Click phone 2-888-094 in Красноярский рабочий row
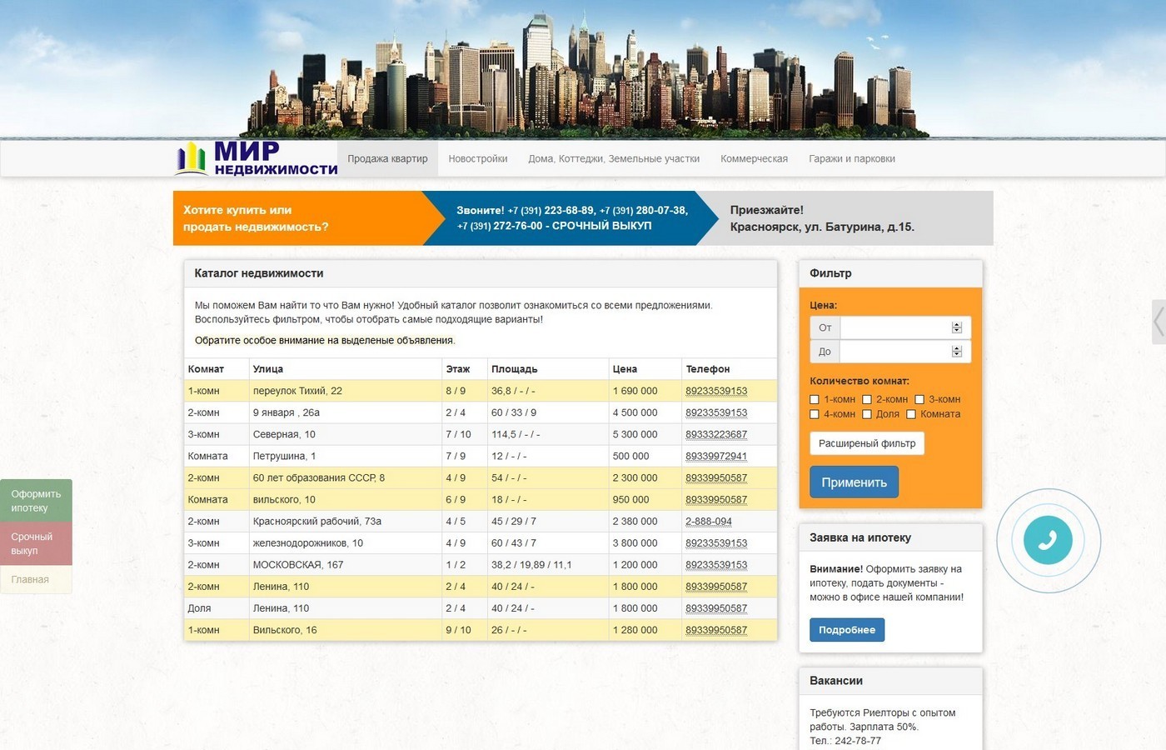1166x750 pixels. coord(709,522)
